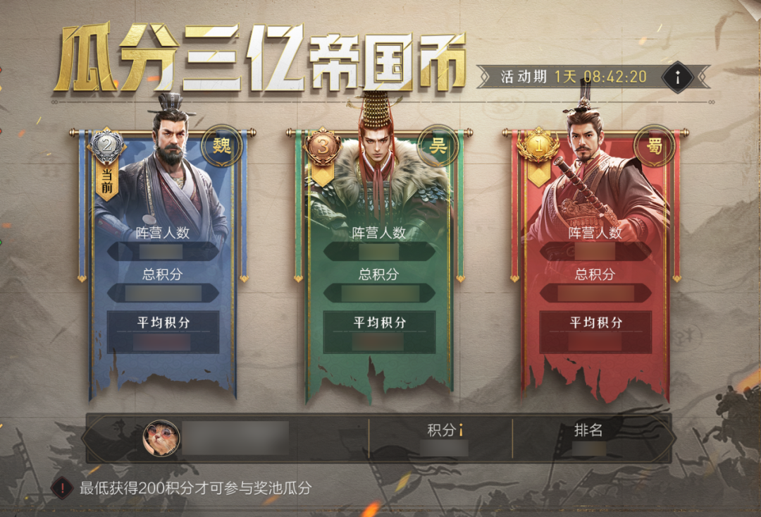
Task: Click the small info icon beside 积分
Action: coord(461,430)
